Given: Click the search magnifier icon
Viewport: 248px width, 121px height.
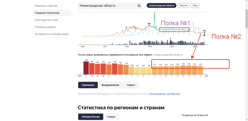Looking at the screenshot, I should pos(139,6).
